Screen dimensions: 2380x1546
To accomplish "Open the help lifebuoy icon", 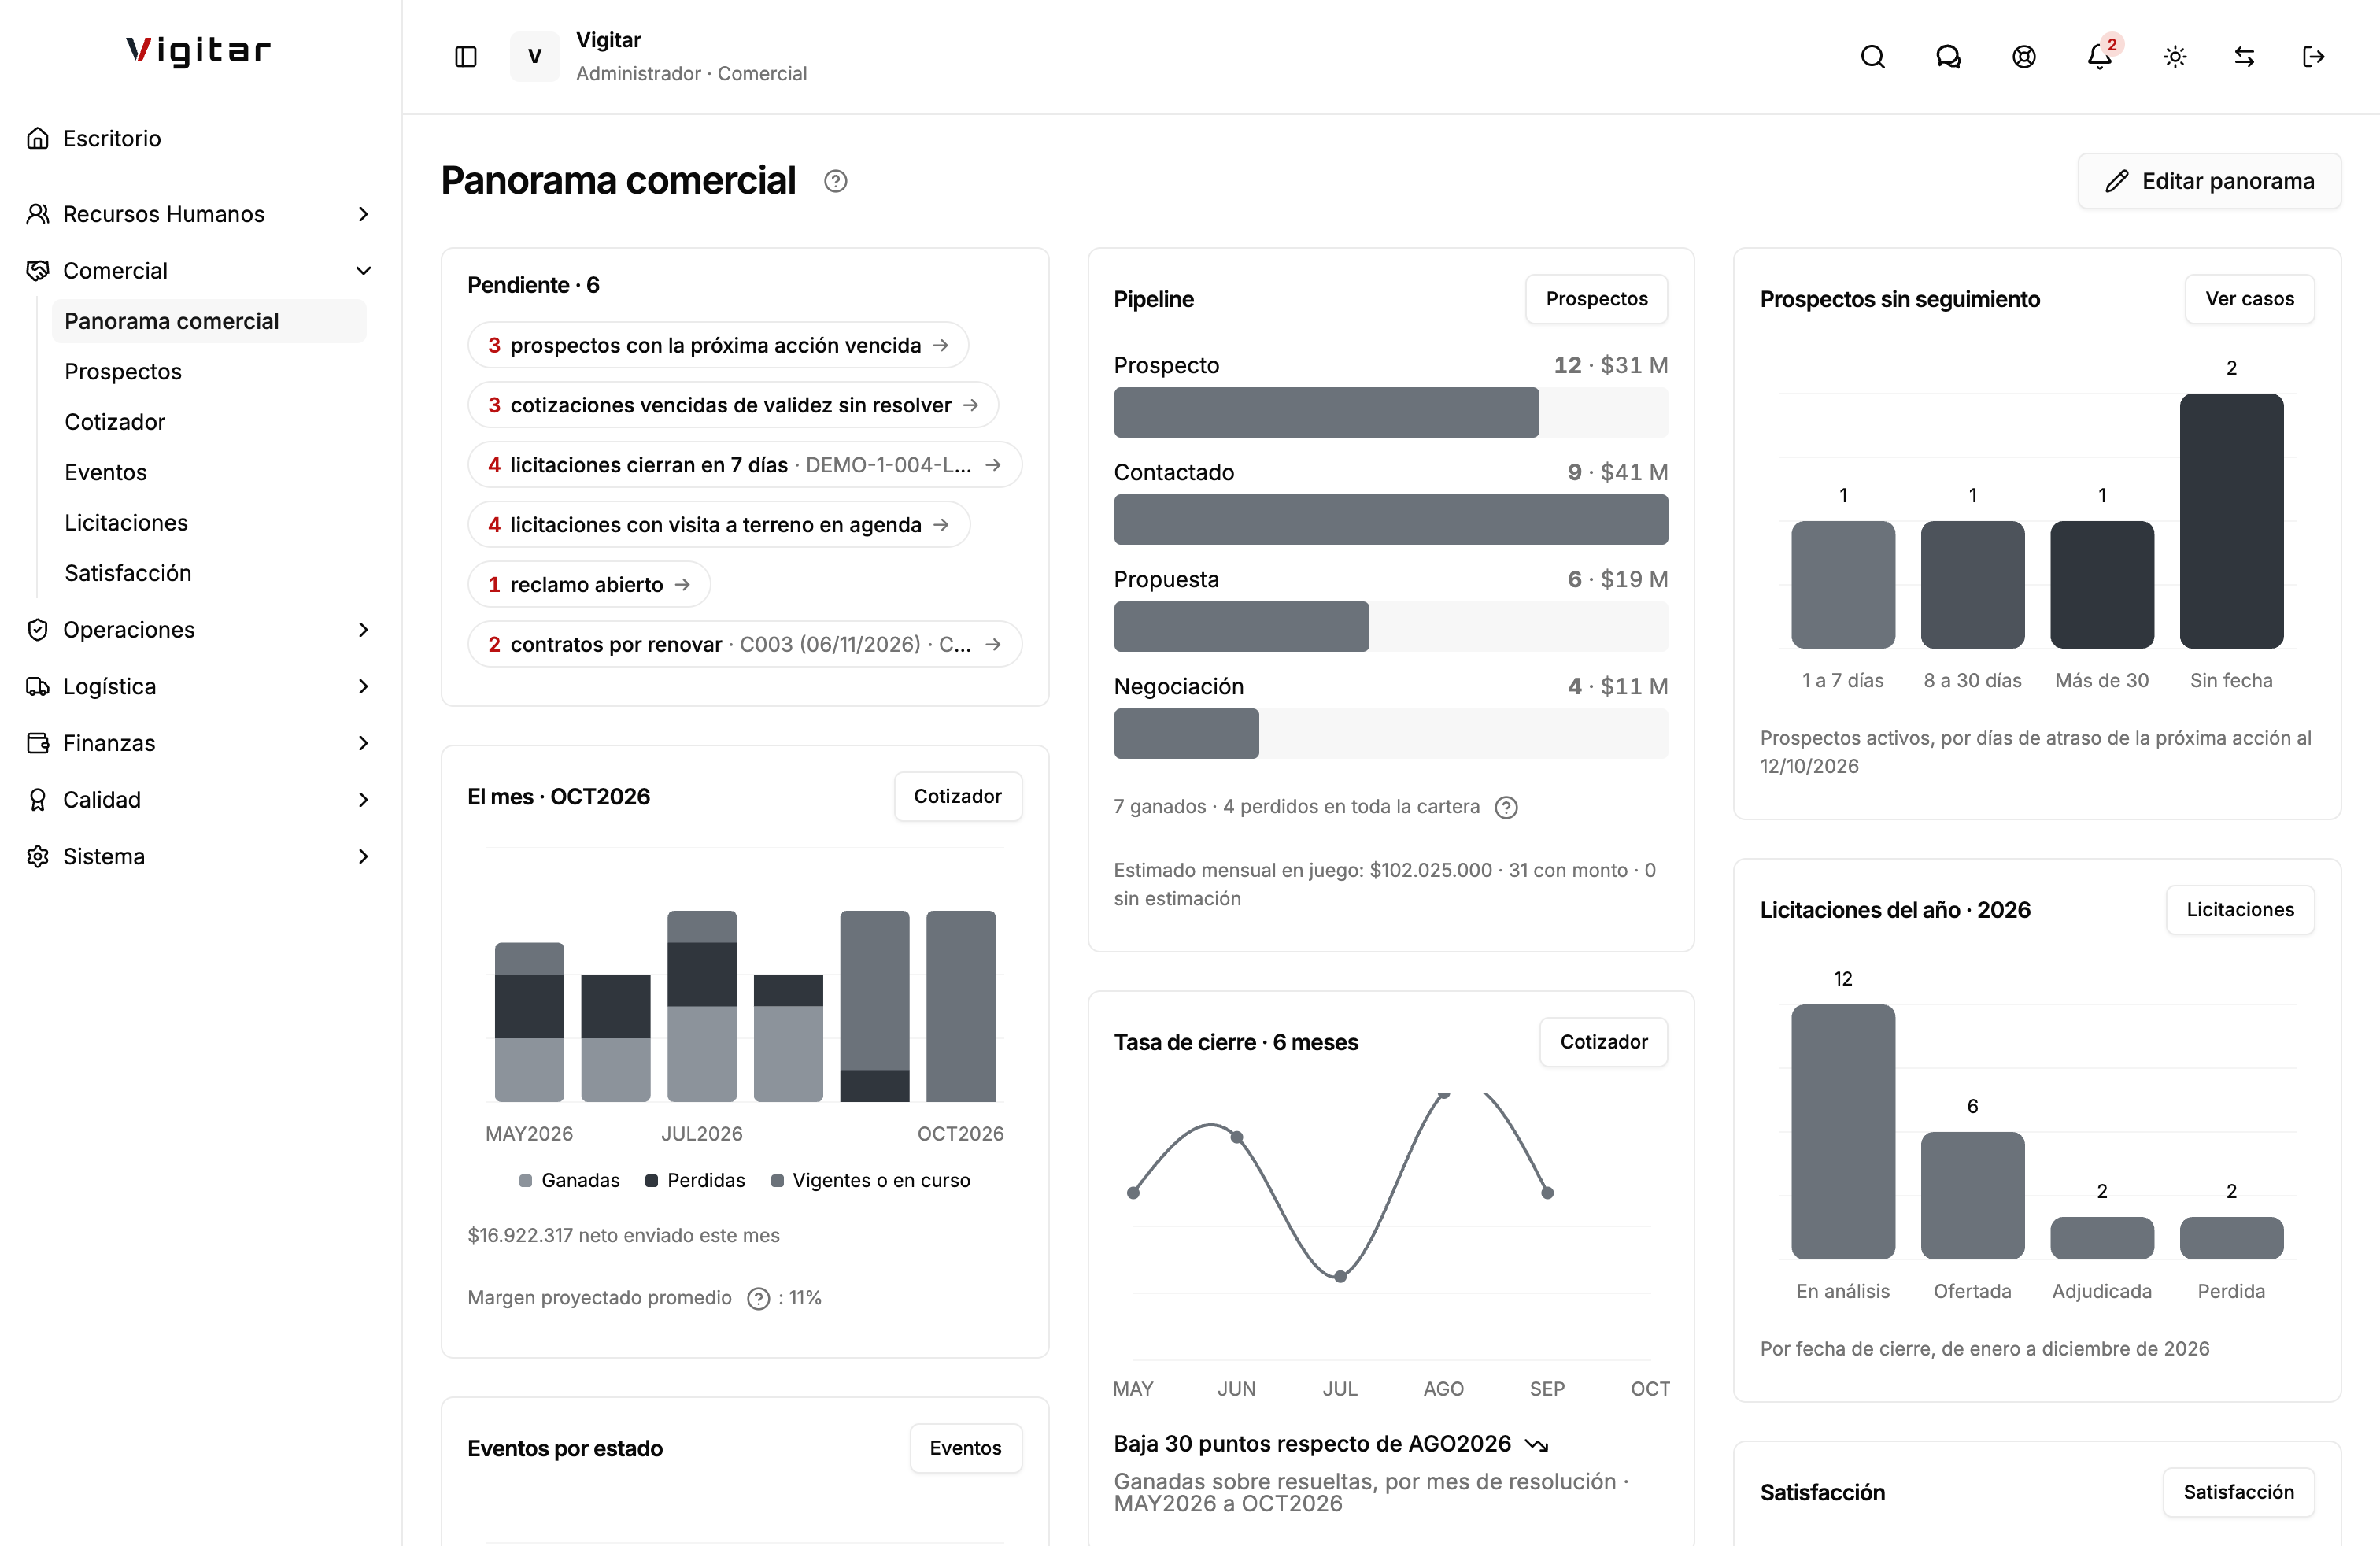I will (2024, 57).
